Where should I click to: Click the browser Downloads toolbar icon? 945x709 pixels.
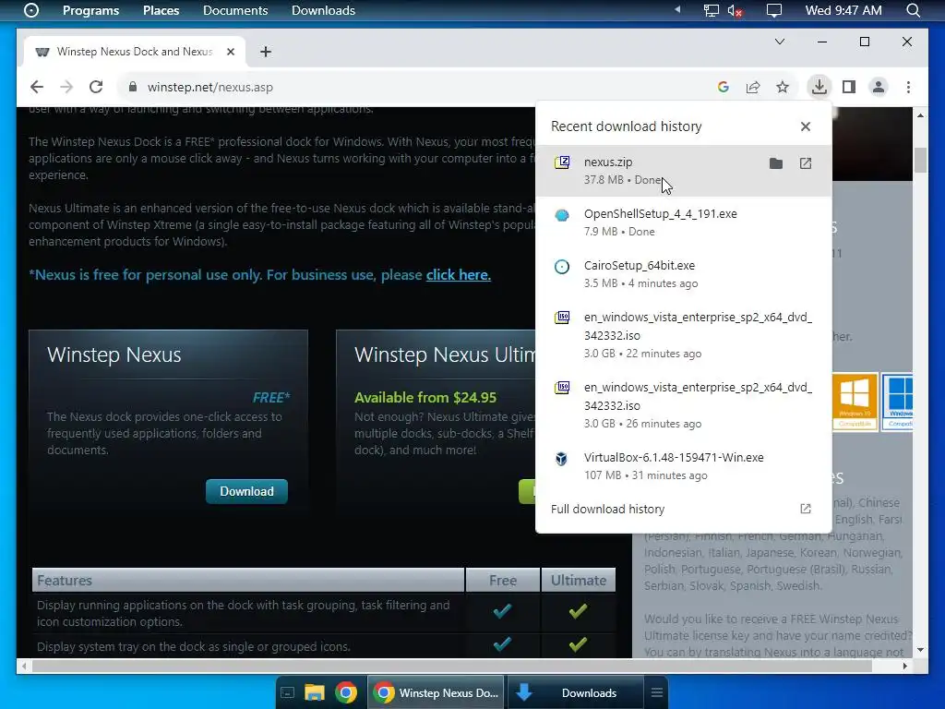point(819,87)
